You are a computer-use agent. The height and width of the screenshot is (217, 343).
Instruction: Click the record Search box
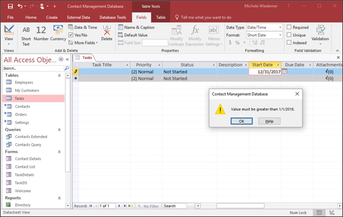175,206
